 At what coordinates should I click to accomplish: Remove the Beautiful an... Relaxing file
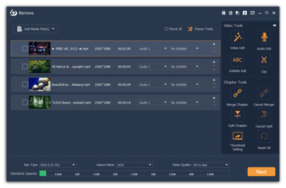click(214, 80)
